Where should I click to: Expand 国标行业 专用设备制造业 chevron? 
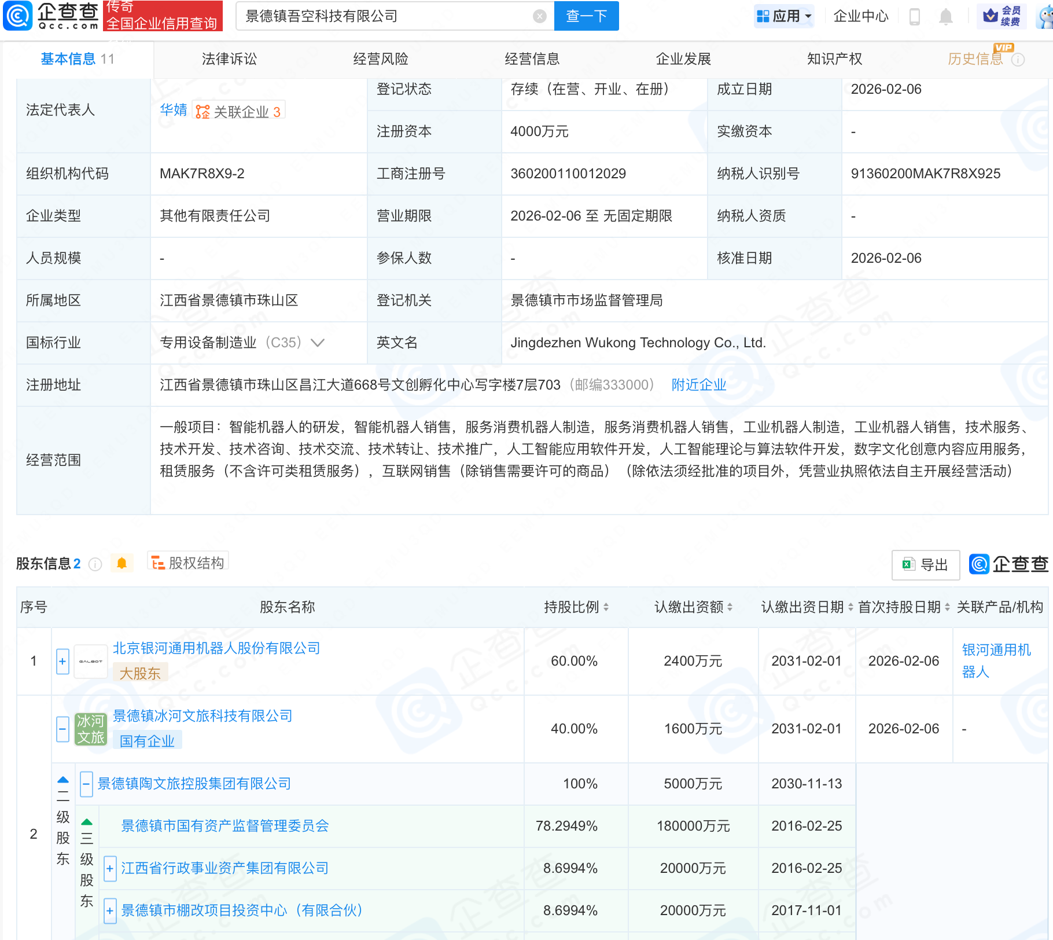point(318,343)
